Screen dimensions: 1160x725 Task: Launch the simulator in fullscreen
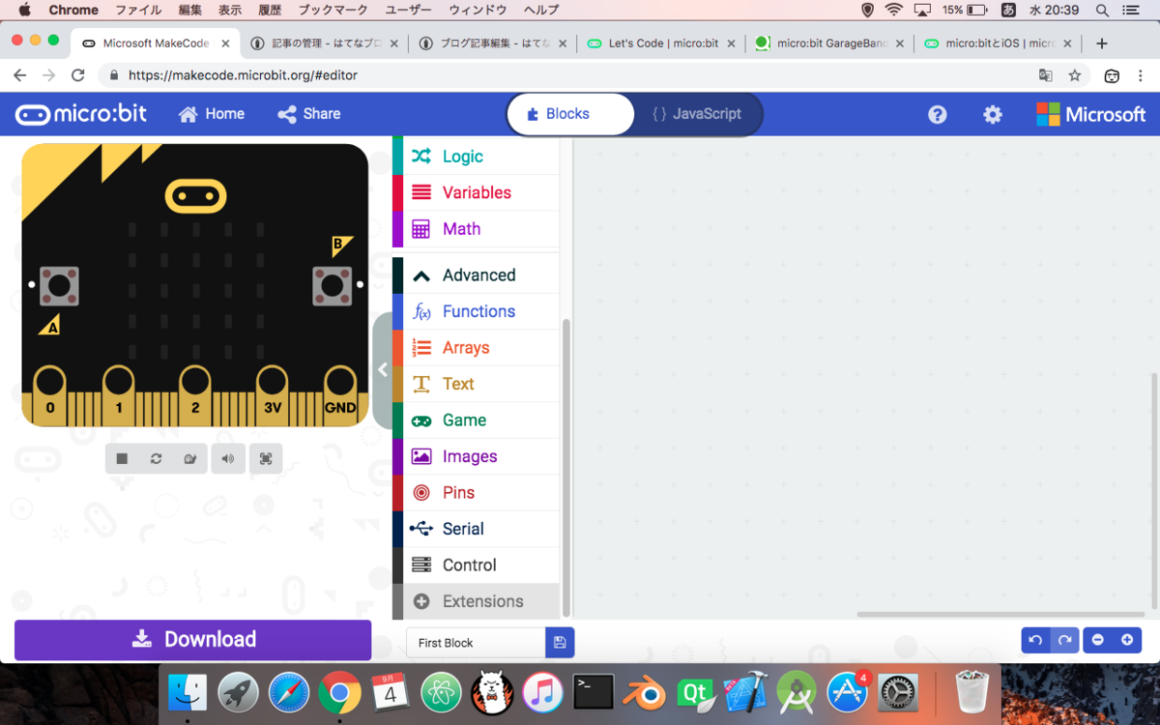point(266,458)
